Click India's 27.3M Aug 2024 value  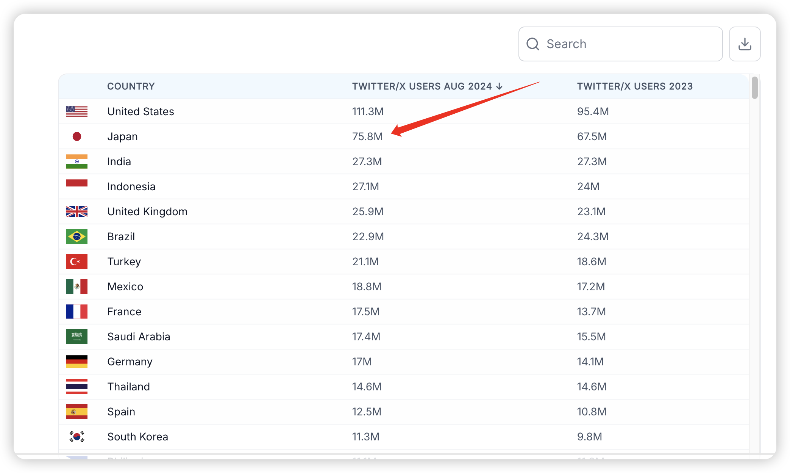tap(367, 161)
